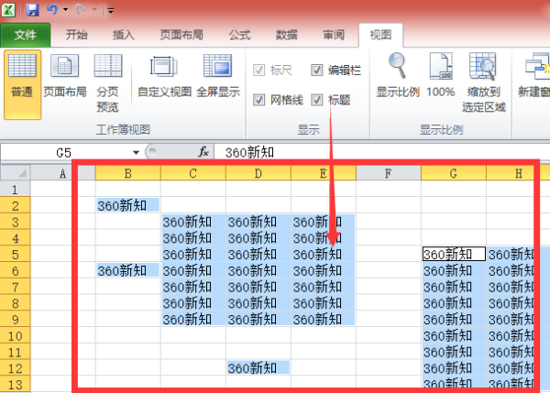Viewport: 550px width, 393px height.
Task: Open 分页预览 page break preview
Action: pyautogui.click(x=107, y=83)
